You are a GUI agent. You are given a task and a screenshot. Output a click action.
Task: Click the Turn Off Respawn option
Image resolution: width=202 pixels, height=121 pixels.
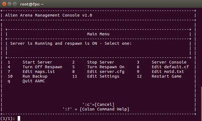pos(42,67)
